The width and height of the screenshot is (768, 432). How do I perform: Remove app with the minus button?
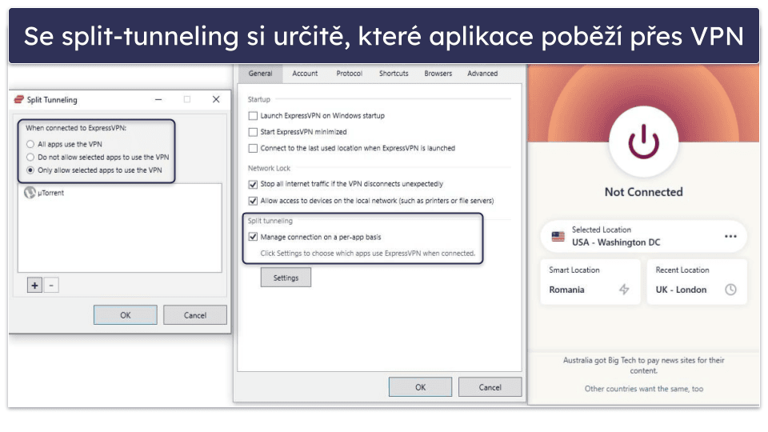point(51,285)
